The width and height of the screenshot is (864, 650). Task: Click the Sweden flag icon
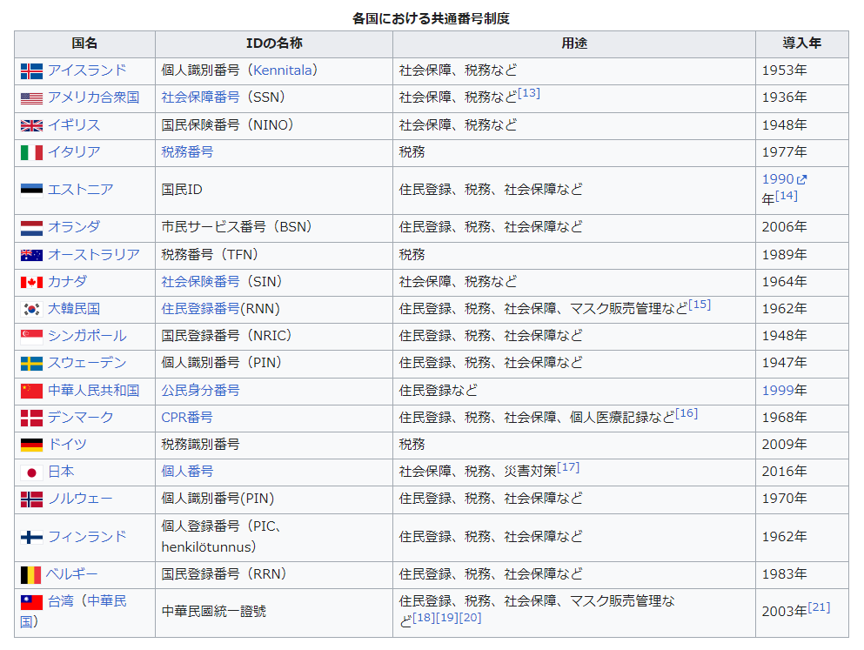tap(31, 364)
